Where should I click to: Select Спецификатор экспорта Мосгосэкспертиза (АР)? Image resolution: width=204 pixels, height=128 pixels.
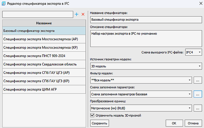click(44, 39)
